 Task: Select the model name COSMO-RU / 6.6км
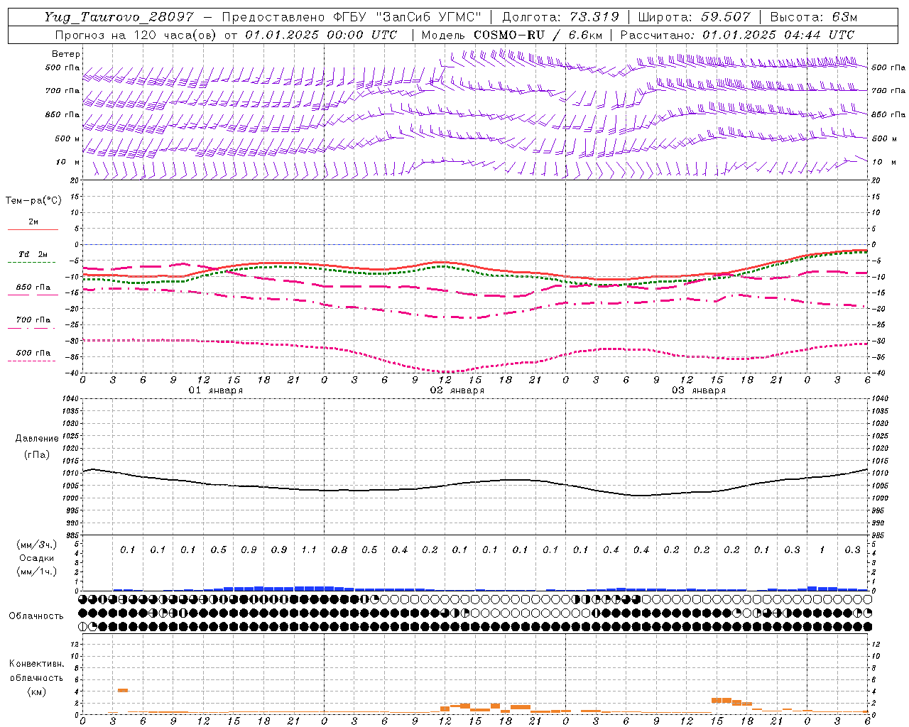[x=537, y=35]
